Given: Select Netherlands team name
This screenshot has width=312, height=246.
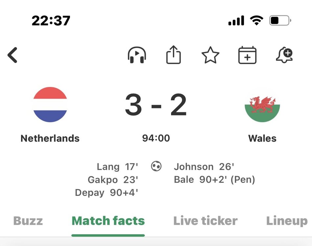Looking at the screenshot, I should click(50, 138).
